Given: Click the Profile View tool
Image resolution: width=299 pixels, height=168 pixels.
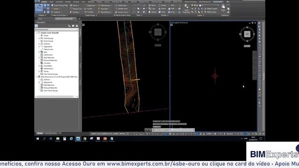Looking at the screenshot, I should 121,6.
